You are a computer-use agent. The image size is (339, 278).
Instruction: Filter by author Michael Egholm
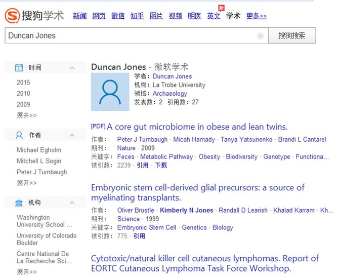[39, 150]
